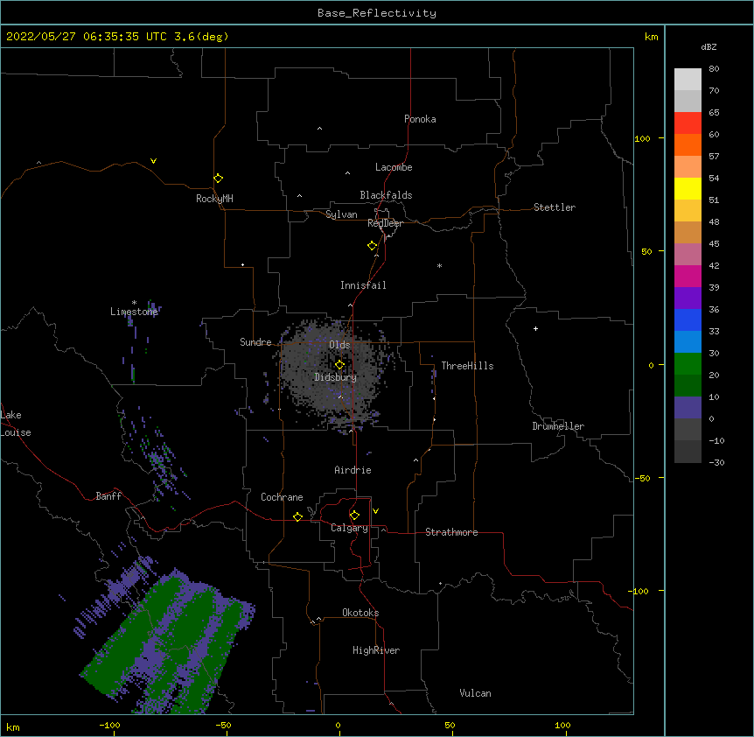
Task: Click the Lacombe town label
Action: click(x=394, y=167)
